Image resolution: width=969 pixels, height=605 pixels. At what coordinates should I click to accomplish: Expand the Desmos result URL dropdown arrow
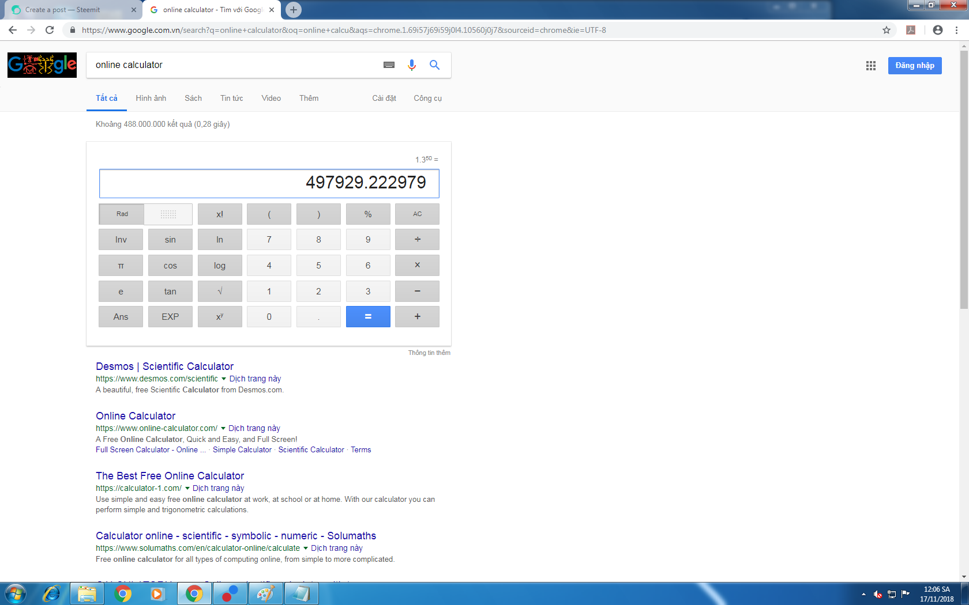[224, 379]
